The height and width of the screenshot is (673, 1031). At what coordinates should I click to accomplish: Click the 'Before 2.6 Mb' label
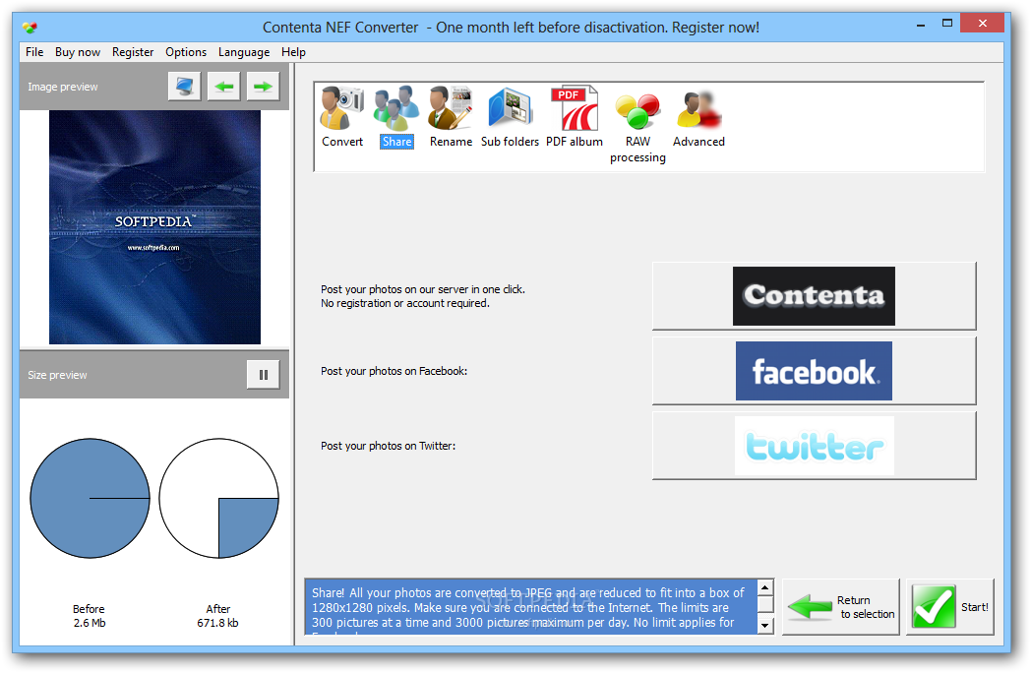coord(89,616)
